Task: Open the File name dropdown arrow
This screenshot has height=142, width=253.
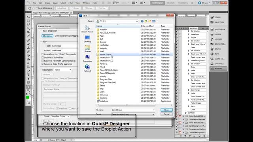Action: [x=154, y=110]
